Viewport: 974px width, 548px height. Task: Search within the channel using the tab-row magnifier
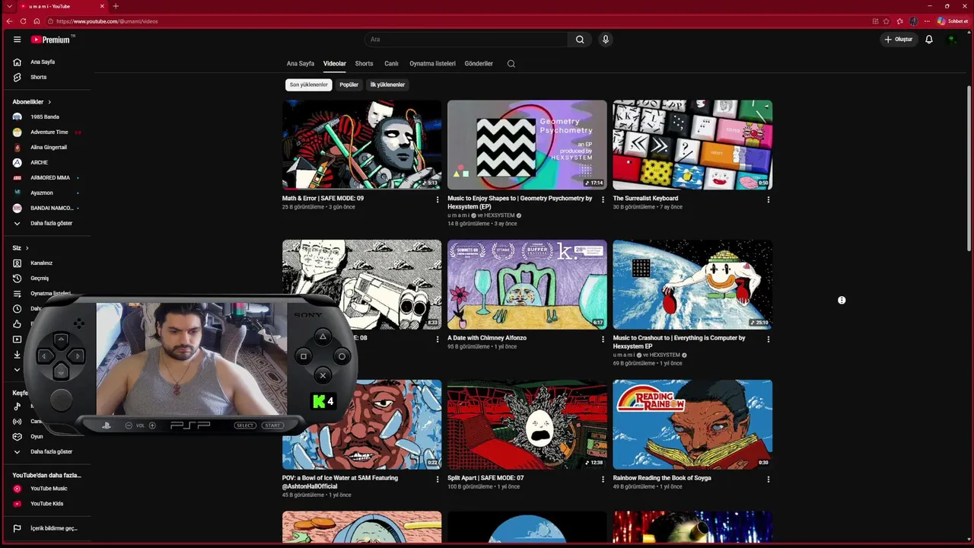(x=511, y=64)
